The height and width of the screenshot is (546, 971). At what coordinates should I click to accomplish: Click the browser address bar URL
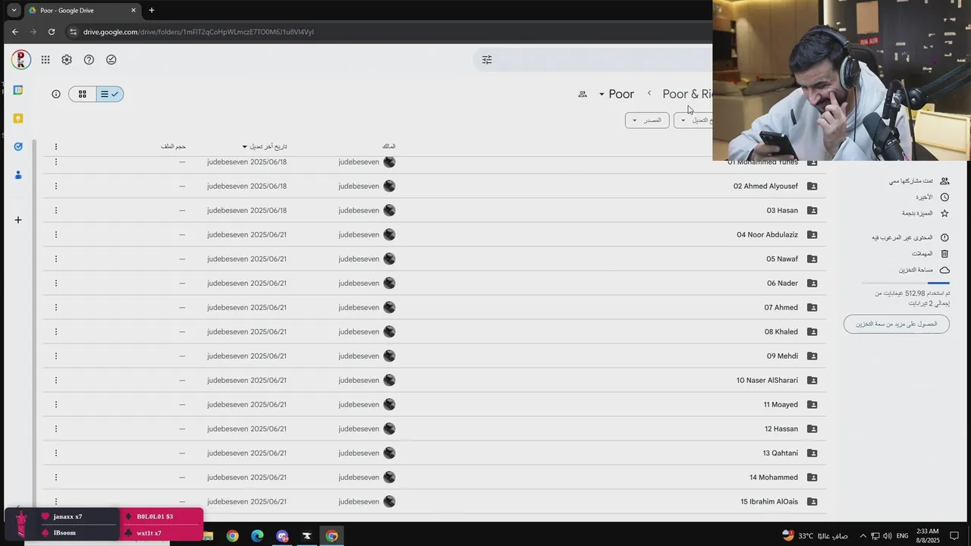[x=199, y=32]
